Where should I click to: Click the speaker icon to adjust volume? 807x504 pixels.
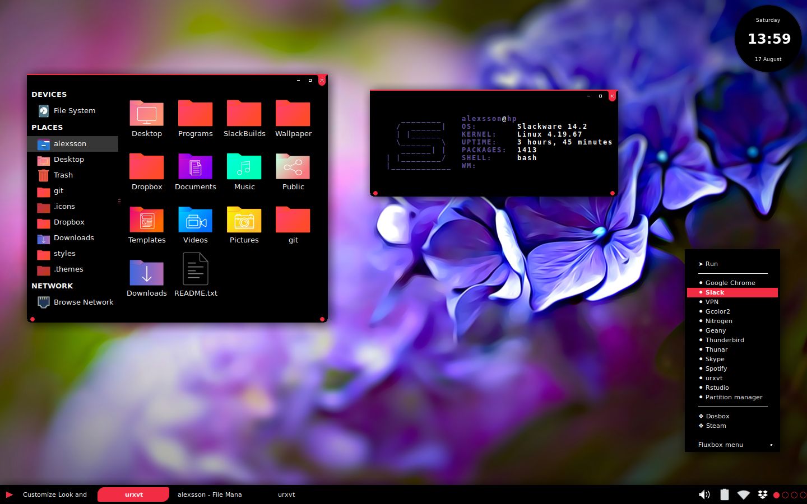pyautogui.click(x=704, y=494)
